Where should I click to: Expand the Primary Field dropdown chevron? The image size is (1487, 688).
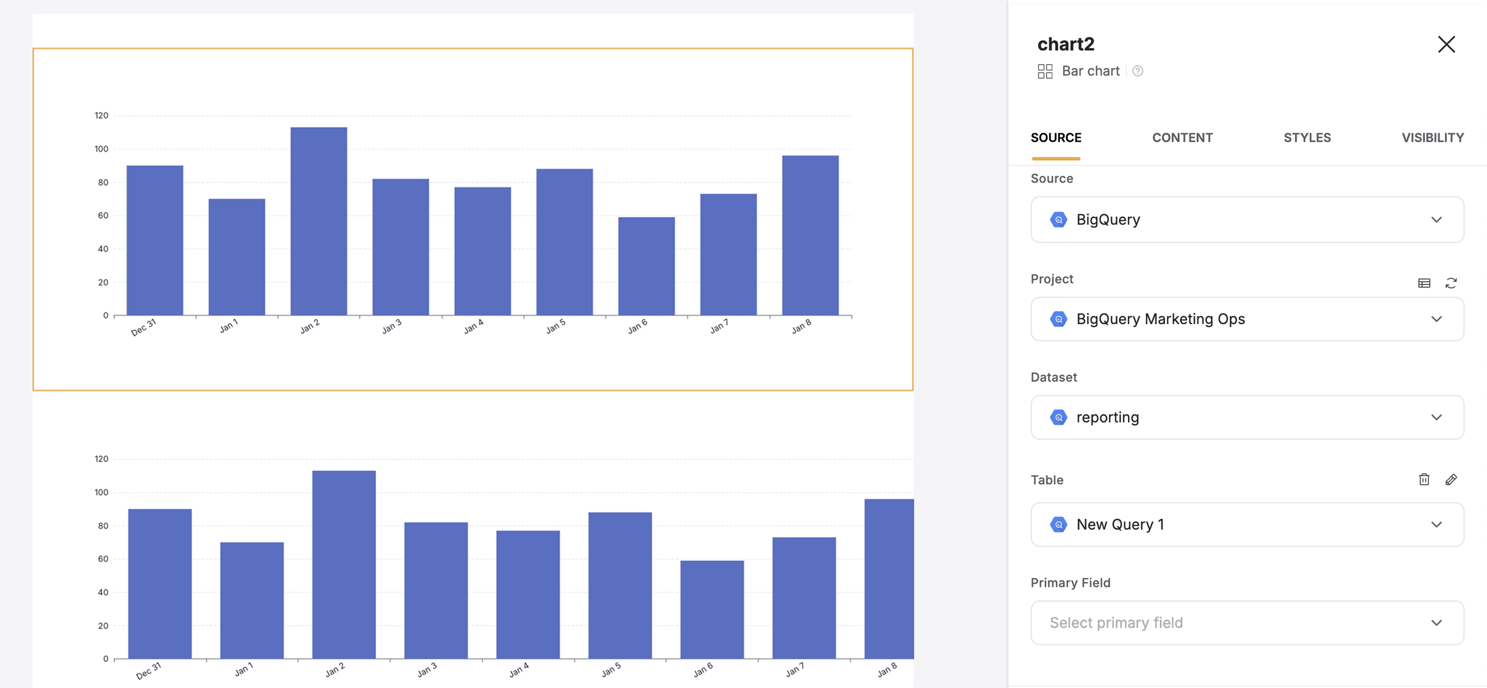[x=1437, y=622]
